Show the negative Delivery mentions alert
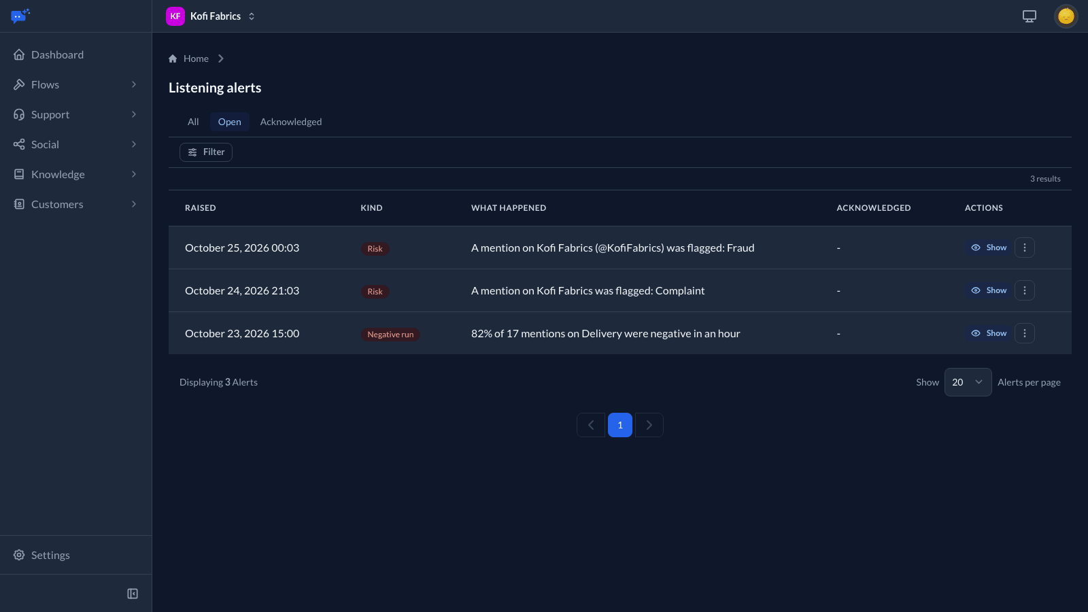Viewport: 1088px width, 612px height. coord(989,333)
